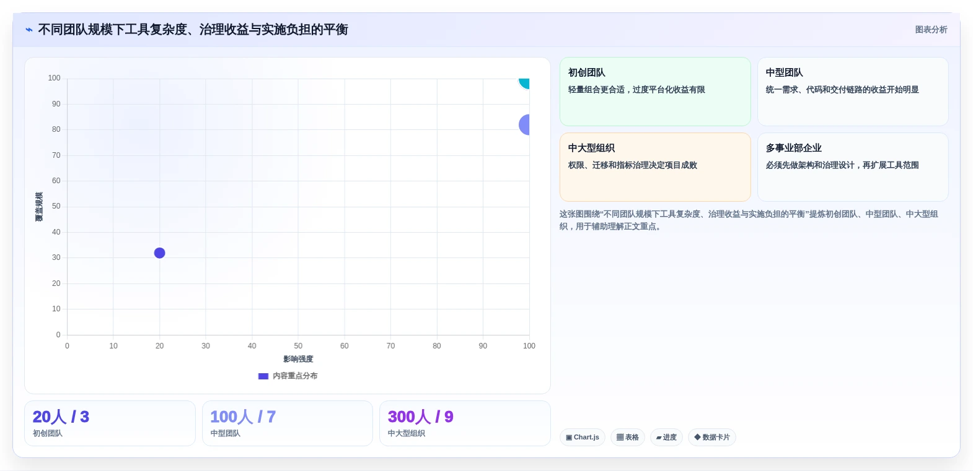
Task: Click the 影响强度 axis title
Action: coord(298,359)
